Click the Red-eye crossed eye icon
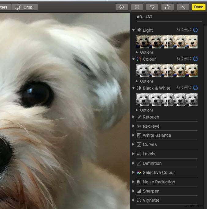The width and height of the screenshot is (207, 209). (139, 126)
